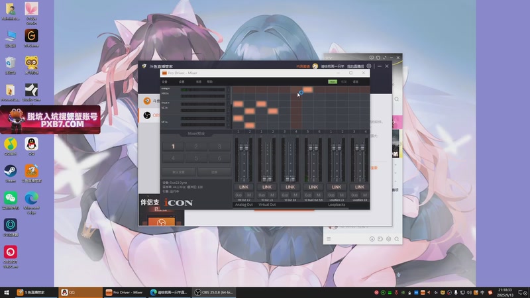
Task: Click the iCON logo in Pro Driver Mixer
Action: [178, 203]
